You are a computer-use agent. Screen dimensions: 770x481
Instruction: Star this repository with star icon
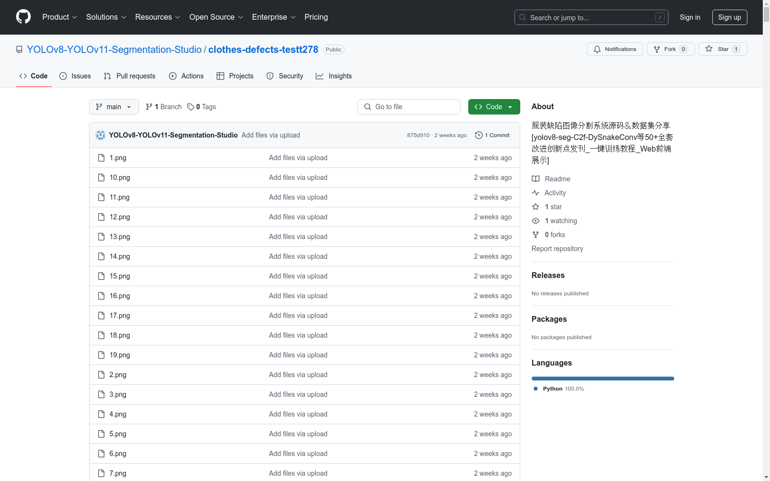click(x=709, y=49)
